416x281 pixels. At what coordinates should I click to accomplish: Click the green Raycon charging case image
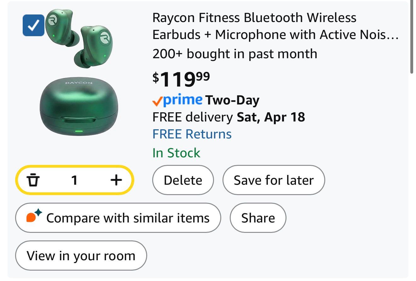click(x=79, y=107)
